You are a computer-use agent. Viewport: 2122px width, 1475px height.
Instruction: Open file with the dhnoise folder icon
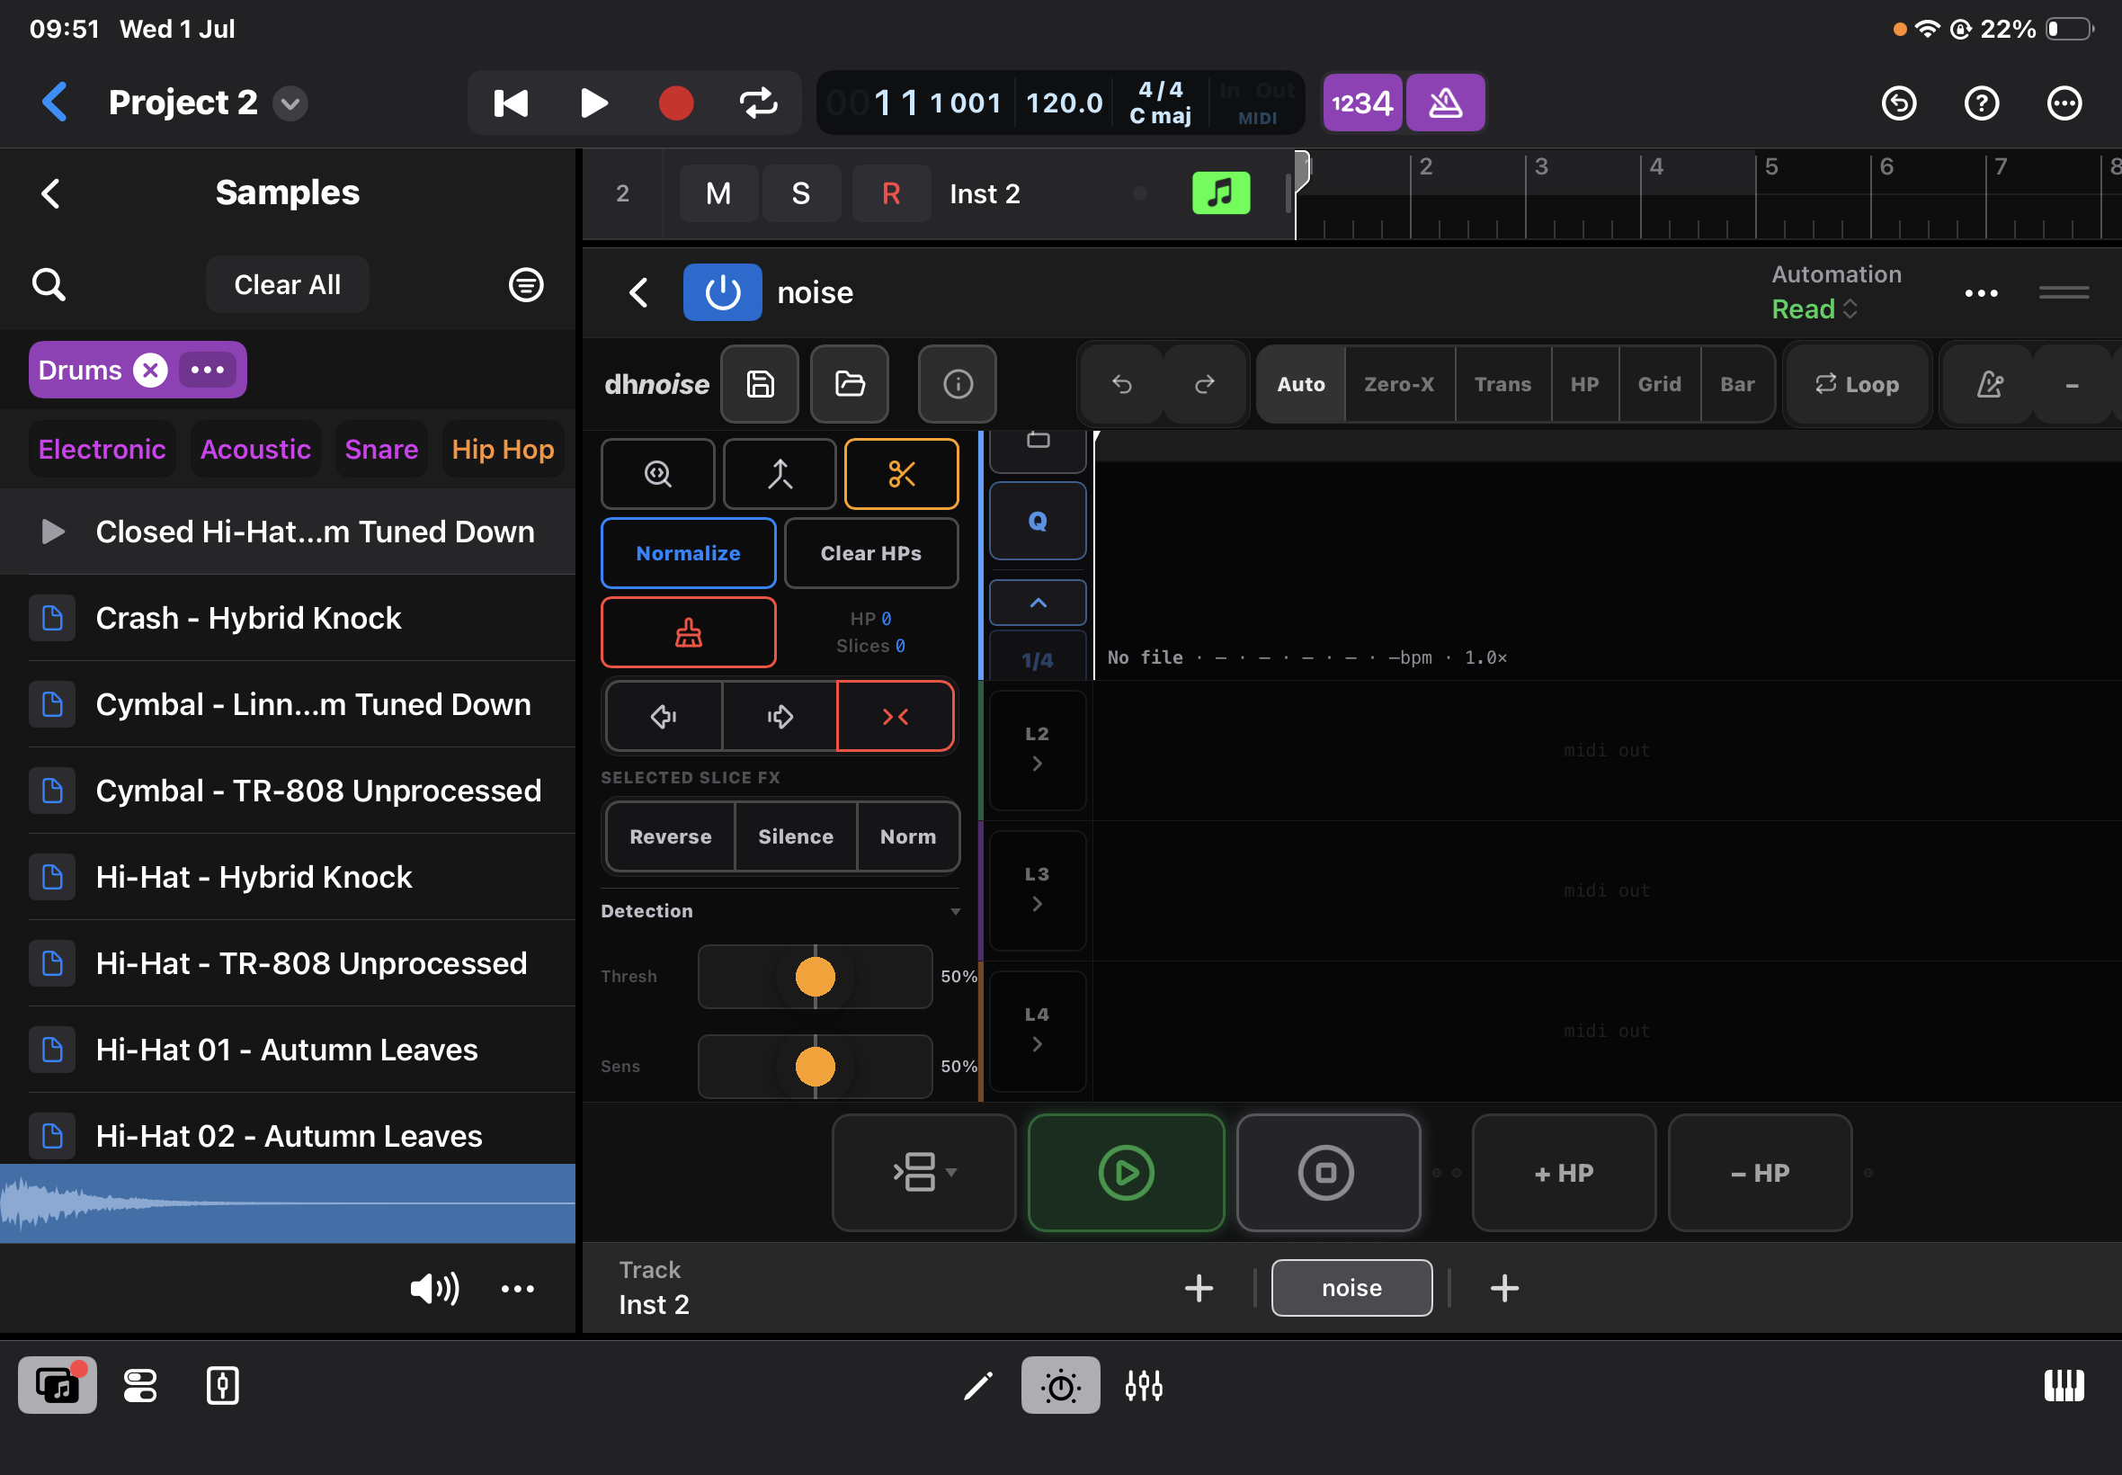850,383
